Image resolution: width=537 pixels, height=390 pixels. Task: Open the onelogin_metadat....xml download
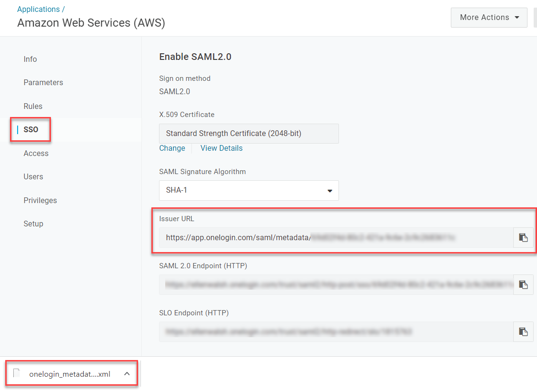70,374
